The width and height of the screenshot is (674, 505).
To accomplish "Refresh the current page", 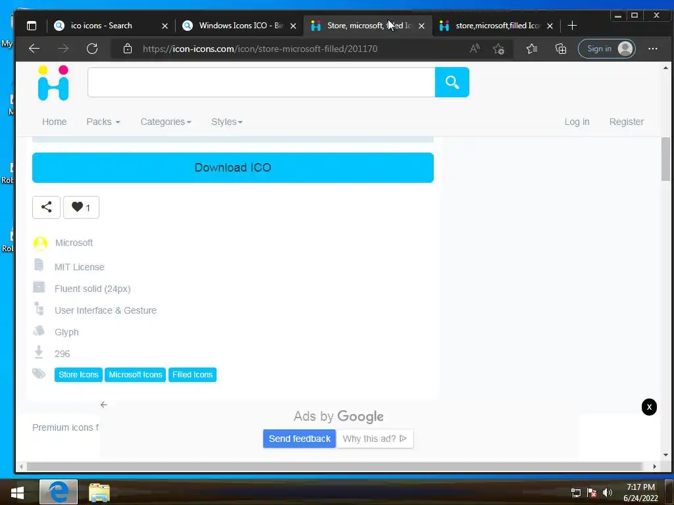I will [x=92, y=49].
